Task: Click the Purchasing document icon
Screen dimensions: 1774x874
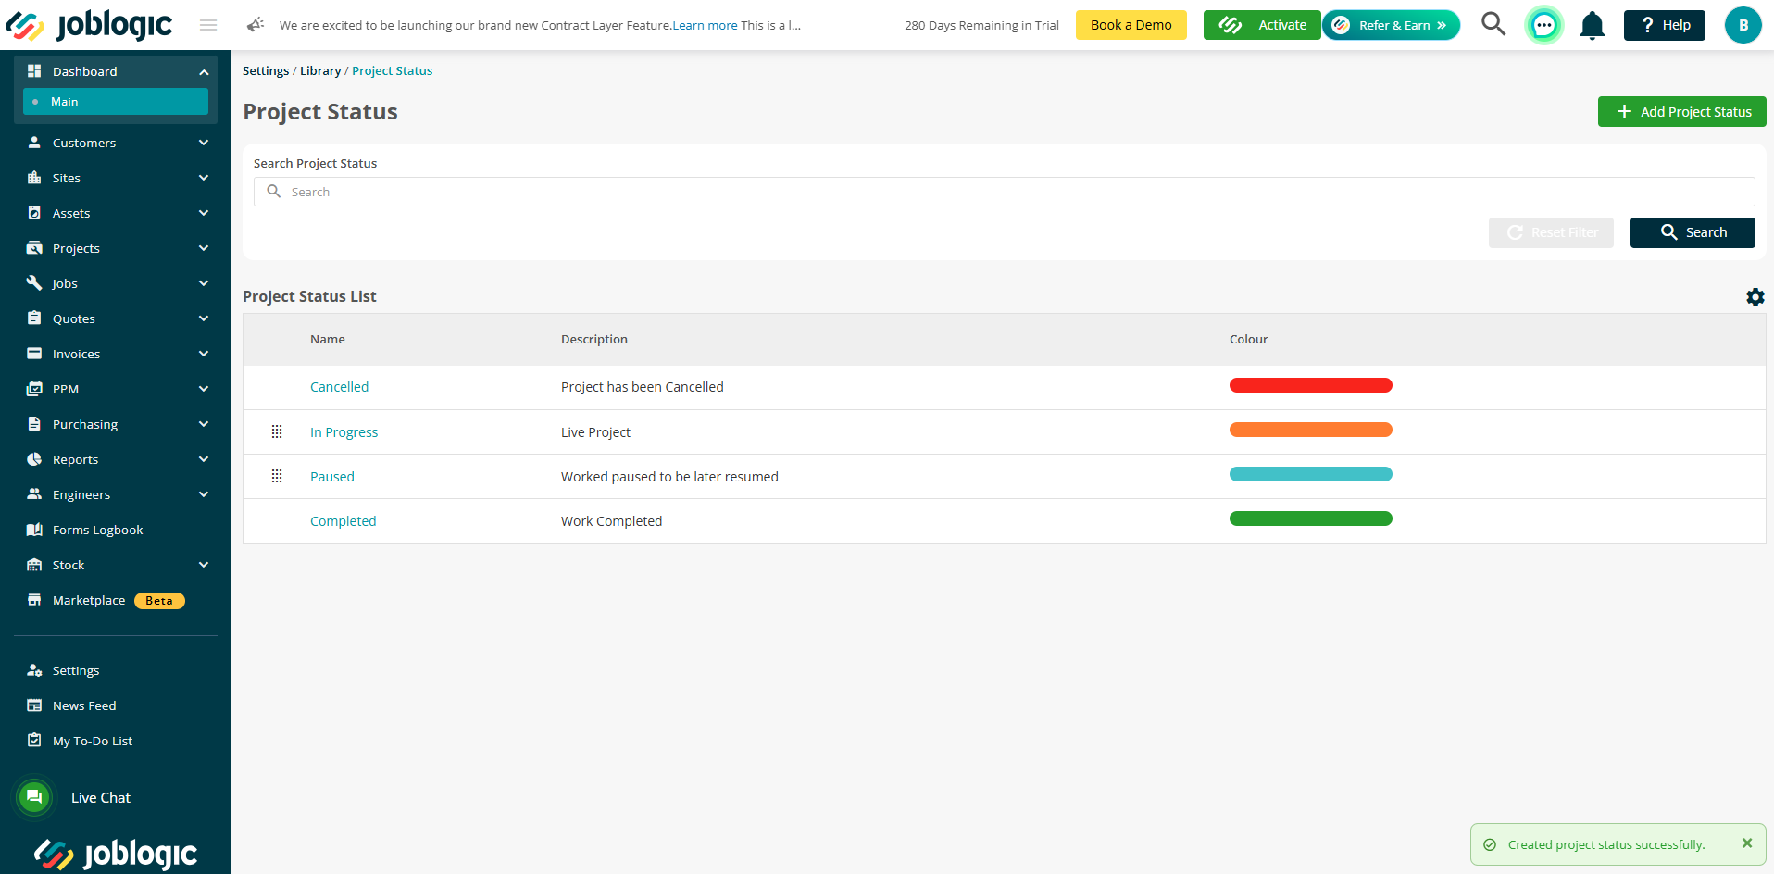Action: [x=34, y=424]
